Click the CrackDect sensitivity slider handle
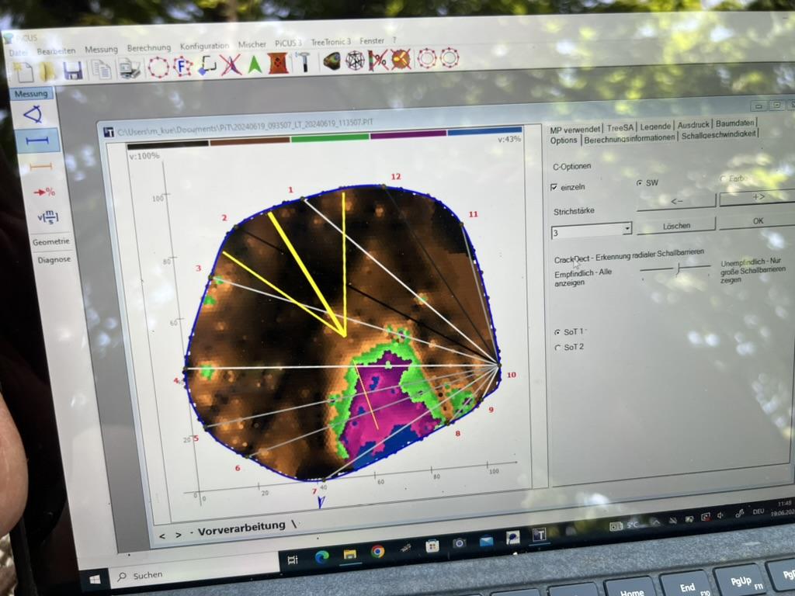795x596 pixels. pyautogui.click(x=677, y=268)
